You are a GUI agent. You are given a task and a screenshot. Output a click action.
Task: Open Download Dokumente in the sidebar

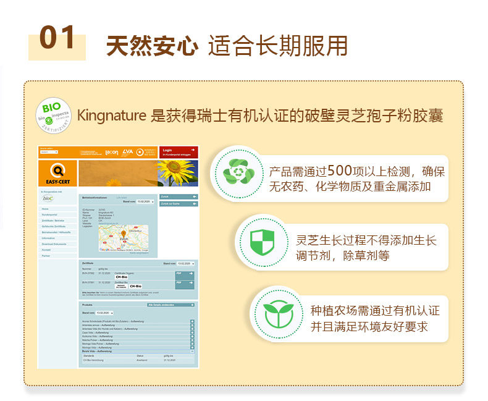[x=57, y=244]
